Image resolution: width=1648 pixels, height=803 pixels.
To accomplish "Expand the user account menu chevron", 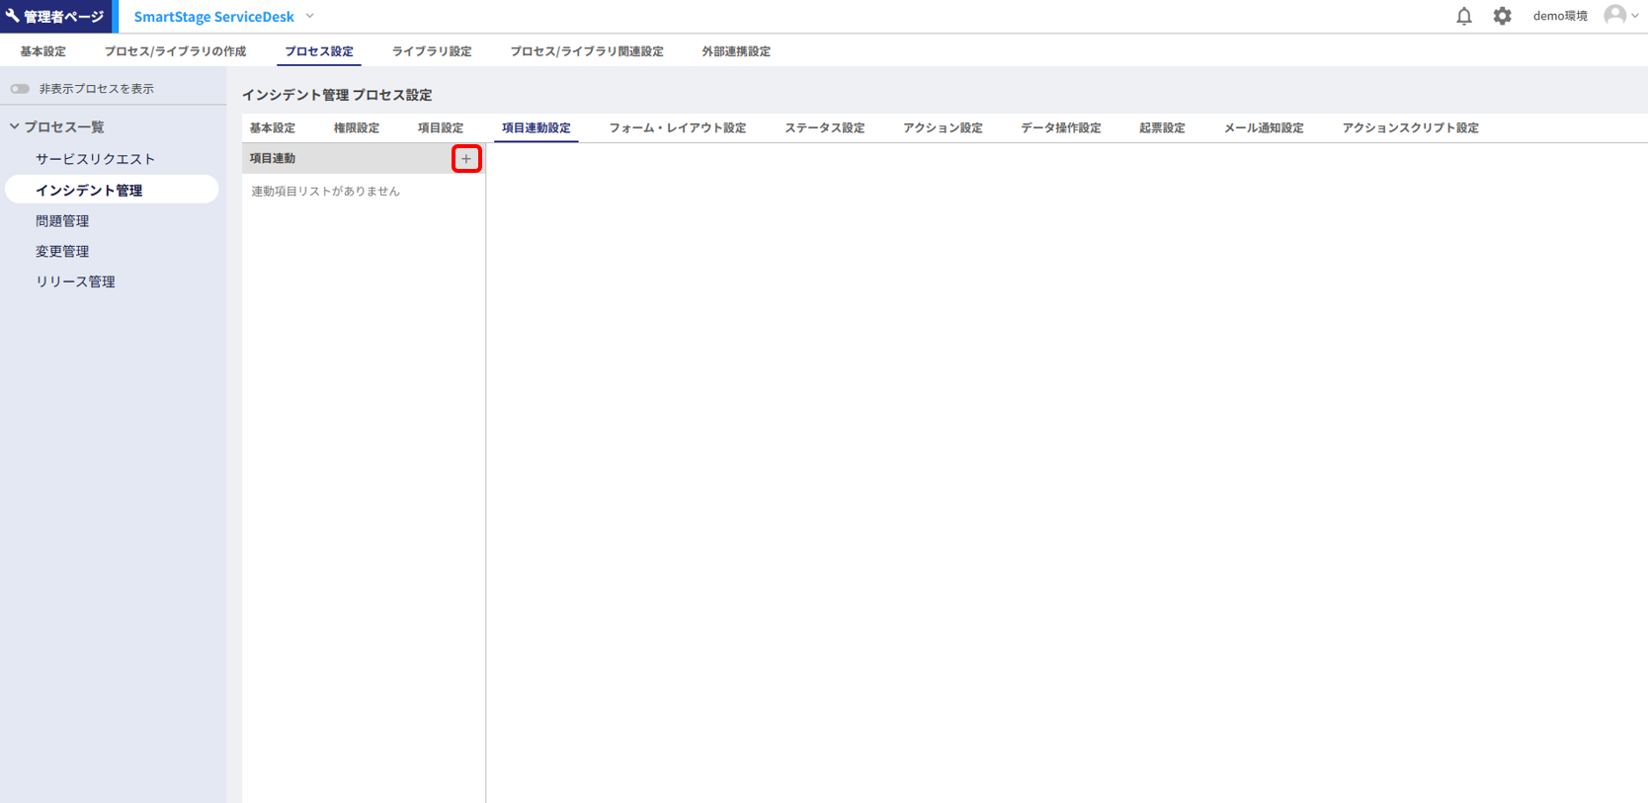I will click(x=1635, y=16).
